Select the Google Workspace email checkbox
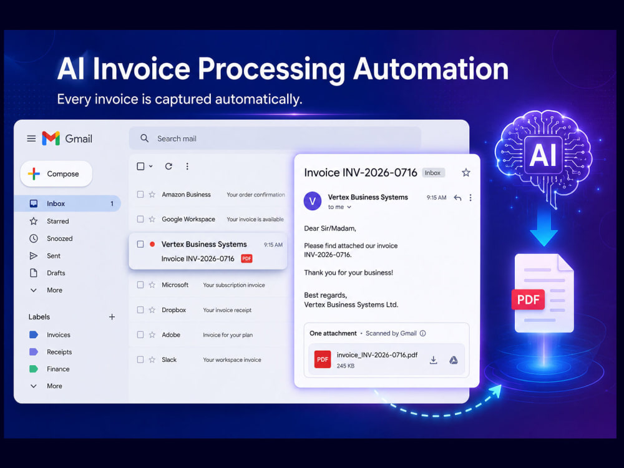 pos(140,219)
